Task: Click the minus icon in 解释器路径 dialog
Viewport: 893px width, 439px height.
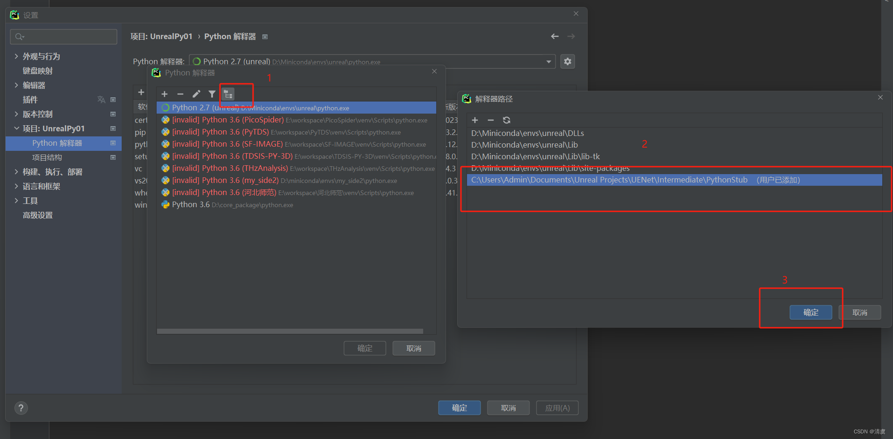Action: click(490, 120)
